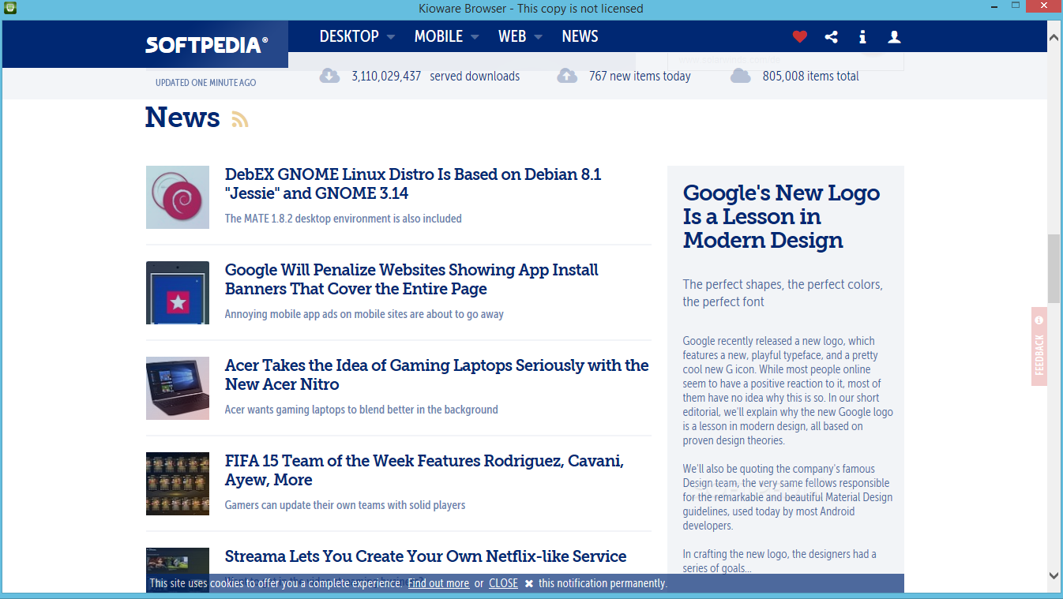Click the vertical scrollbar thumb
Viewport: 1063px width, 599px height.
(x=1054, y=268)
